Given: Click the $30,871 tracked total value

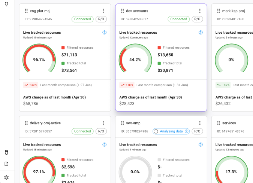Looking at the screenshot, I should point(165,70).
